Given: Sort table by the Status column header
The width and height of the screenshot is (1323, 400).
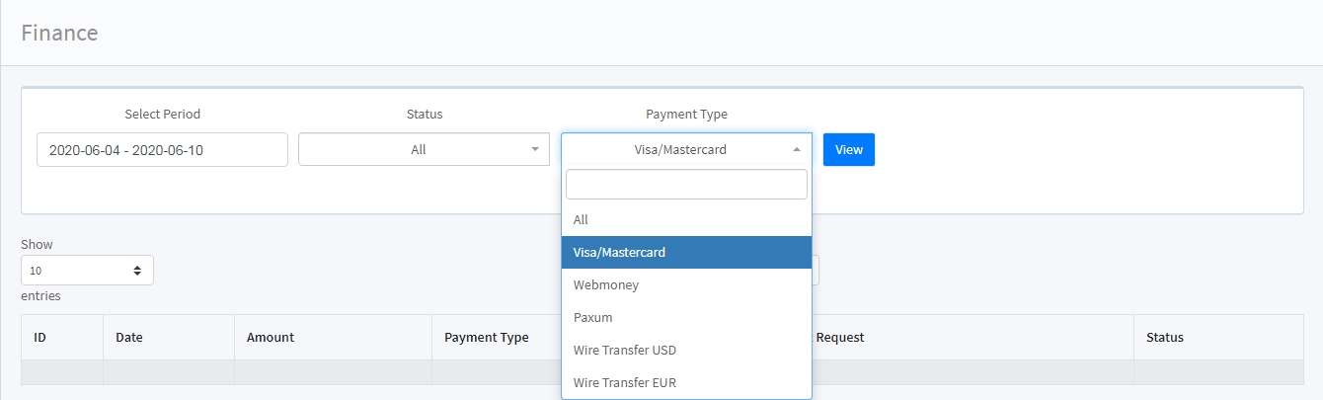Looking at the screenshot, I should coord(1218,337).
